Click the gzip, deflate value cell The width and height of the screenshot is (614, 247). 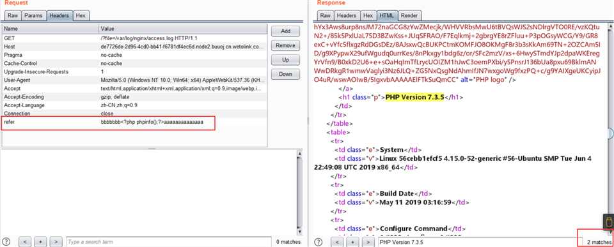pos(183,97)
